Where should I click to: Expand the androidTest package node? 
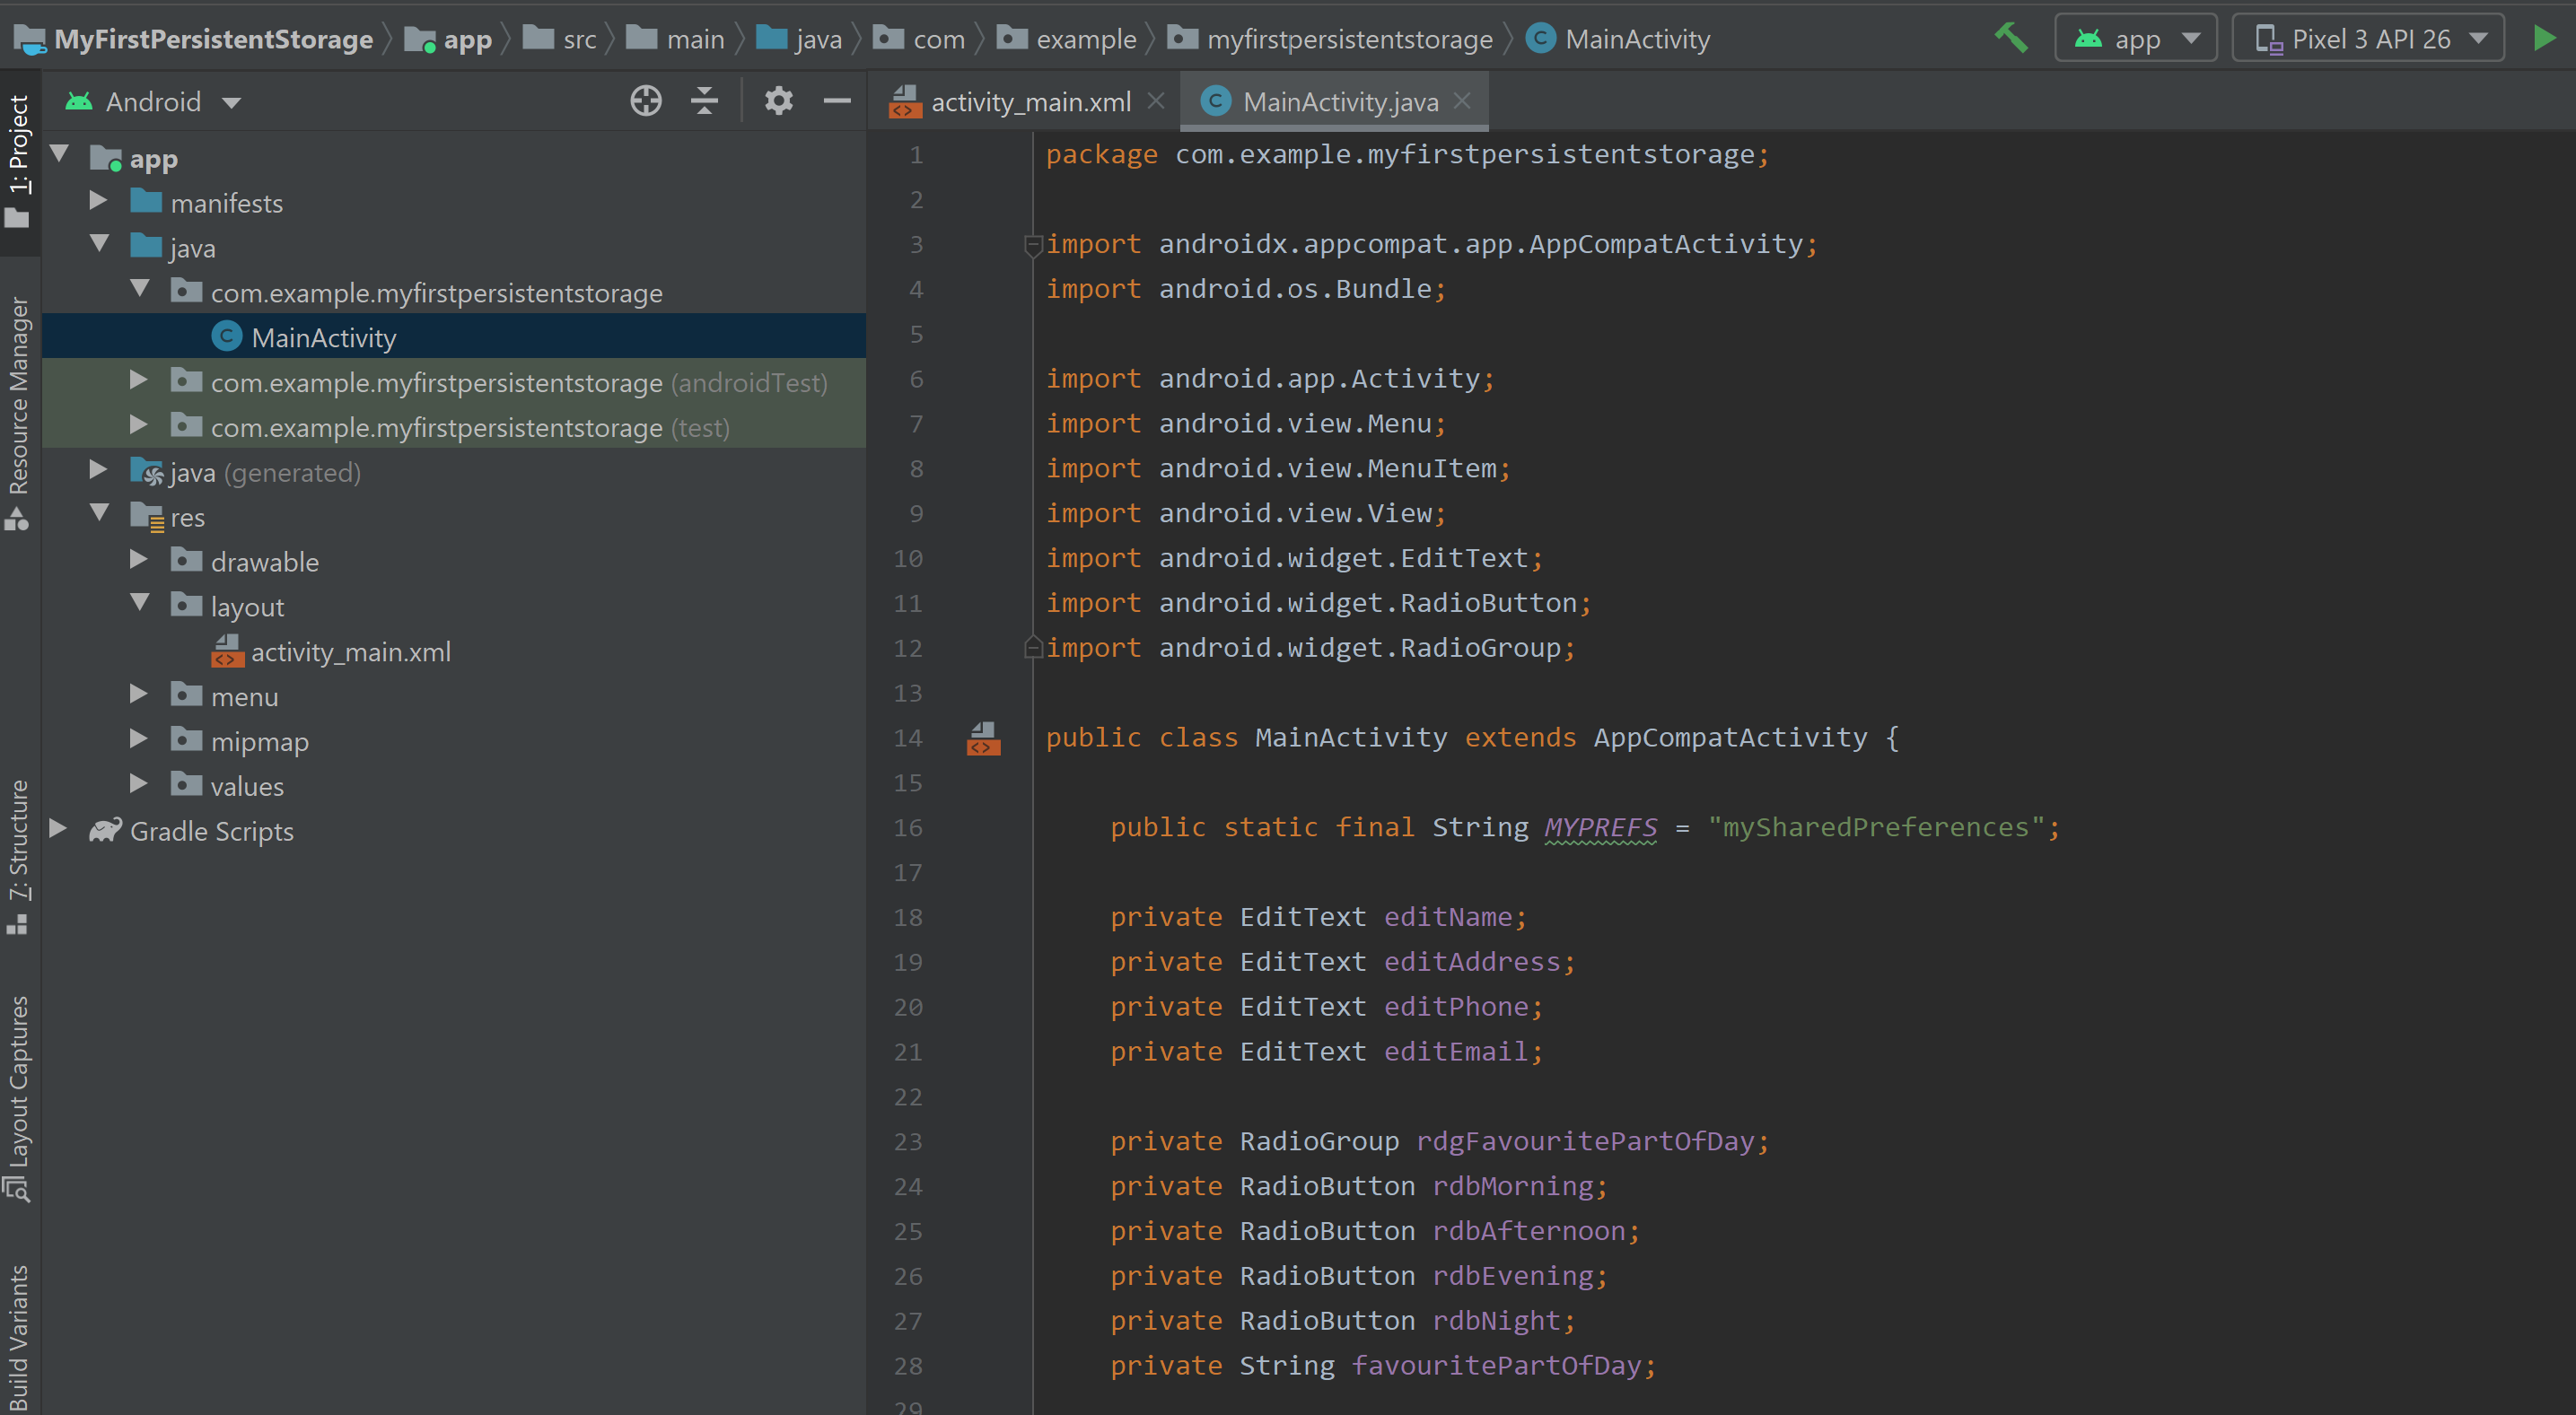[x=139, y=380]
